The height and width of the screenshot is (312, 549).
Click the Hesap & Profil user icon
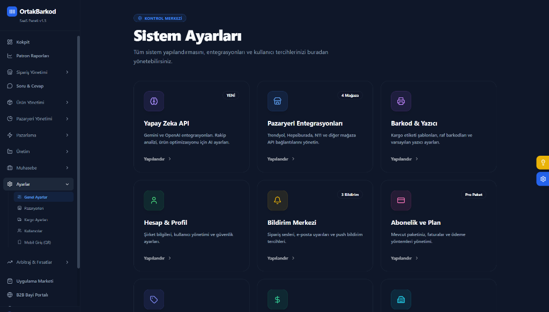(154, 200)
